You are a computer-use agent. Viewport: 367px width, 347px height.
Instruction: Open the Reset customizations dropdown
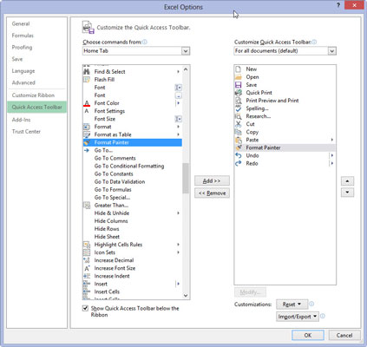(x=292, y=304)
